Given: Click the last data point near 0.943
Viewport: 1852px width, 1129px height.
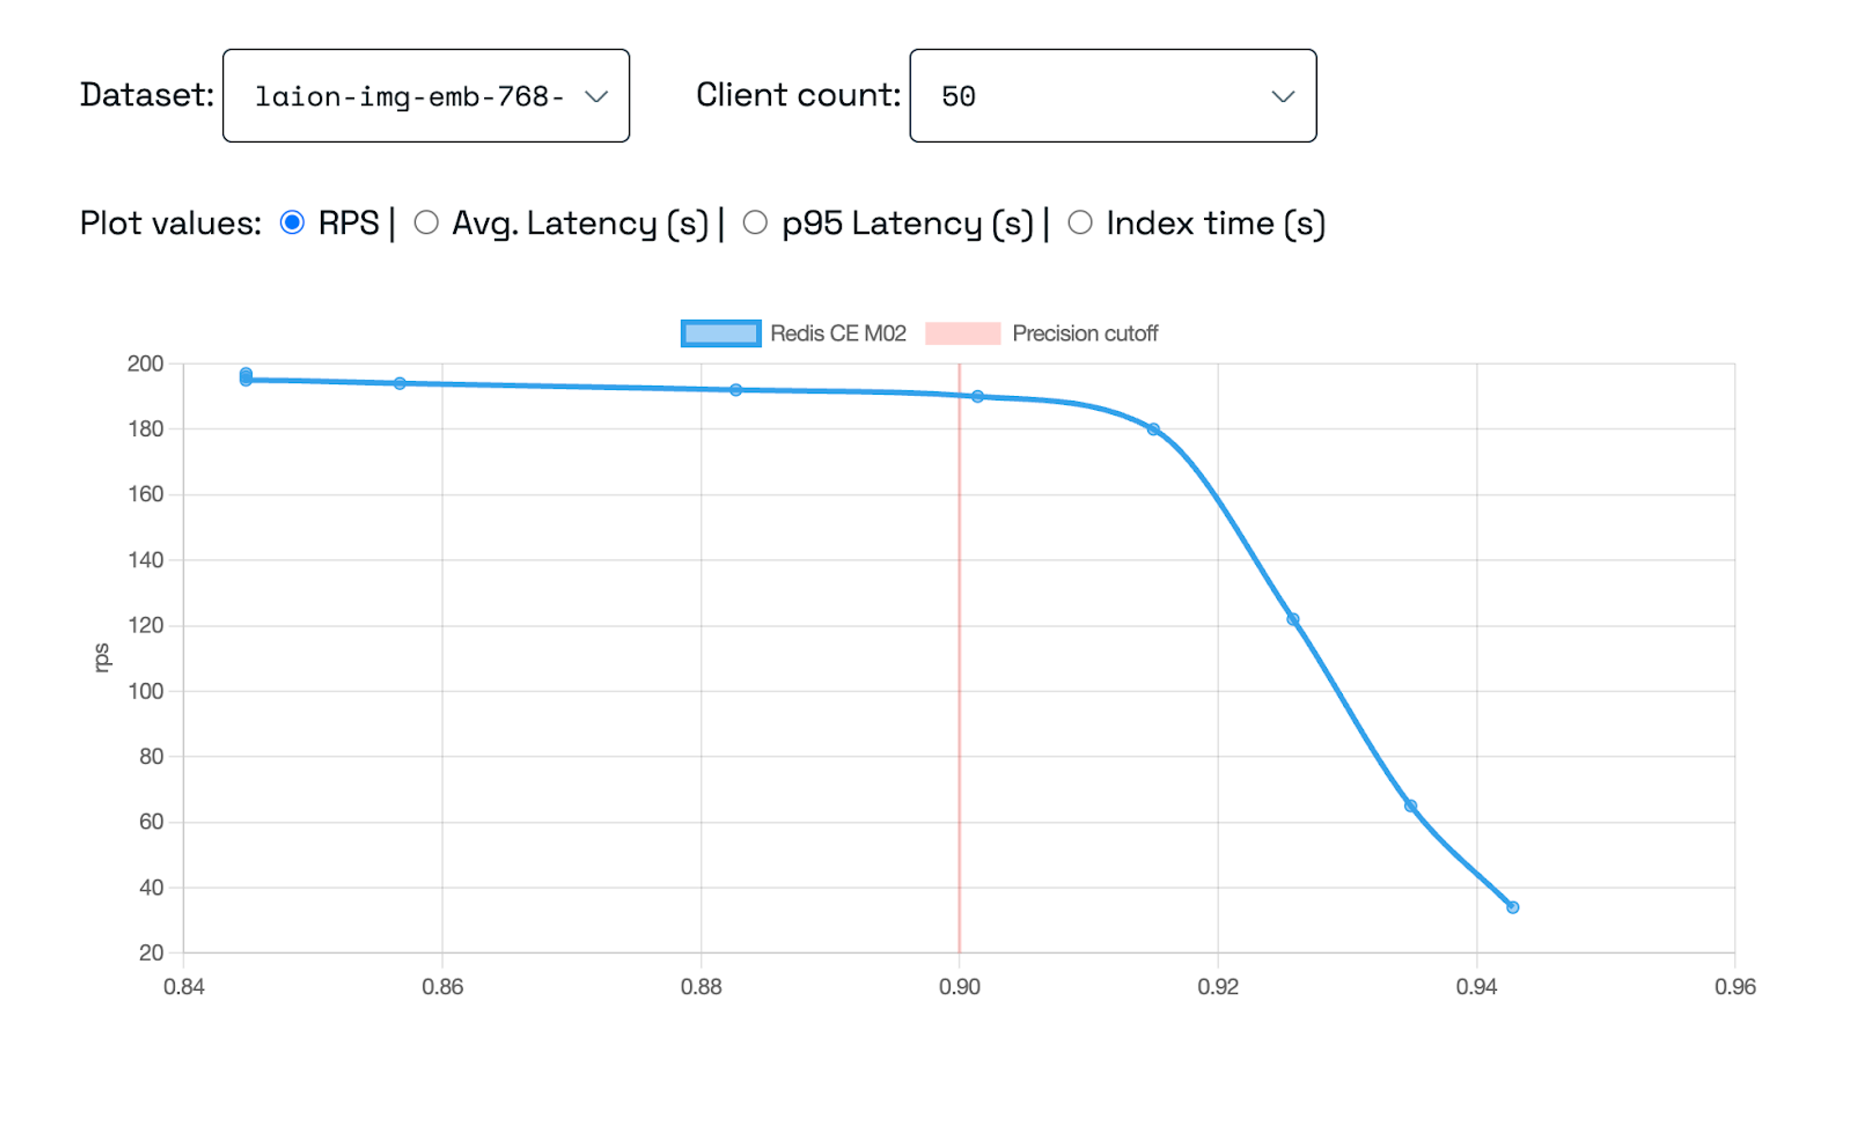Looking at the screenshot, I should point(1513,907).
